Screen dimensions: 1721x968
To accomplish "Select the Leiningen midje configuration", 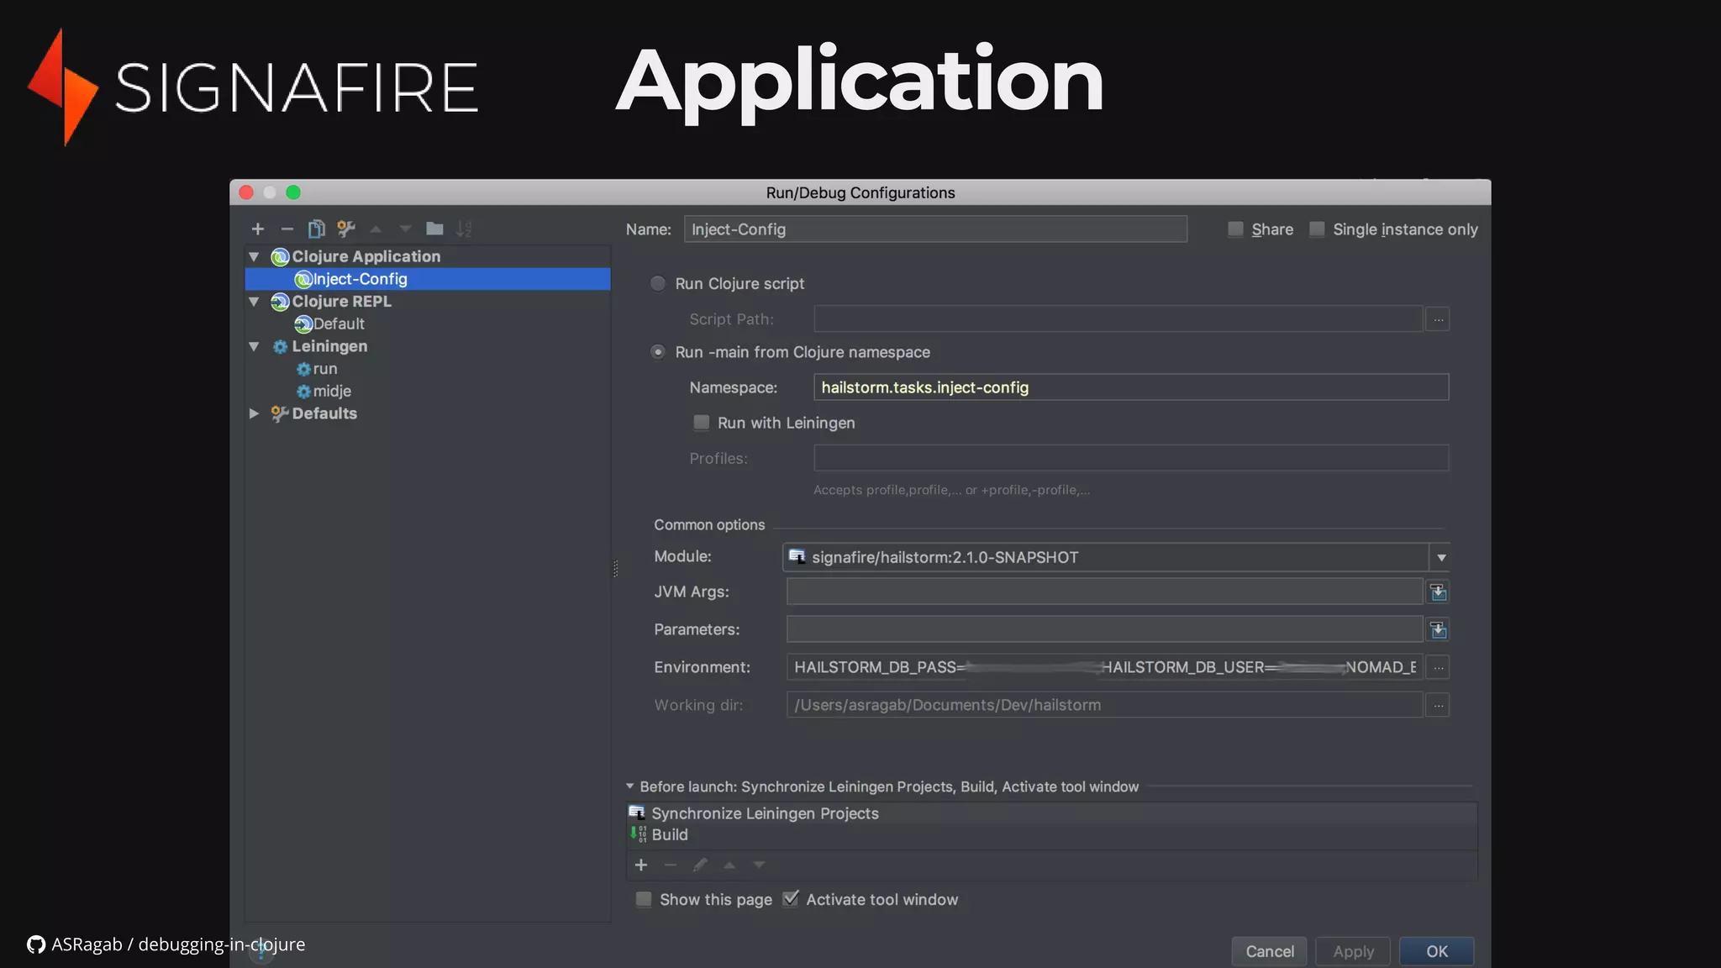I will [x=324, y=391].
